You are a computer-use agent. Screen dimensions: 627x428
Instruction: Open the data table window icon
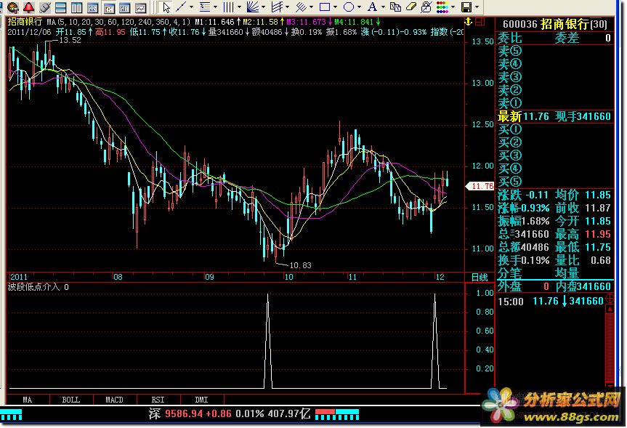tap(125, 7)
